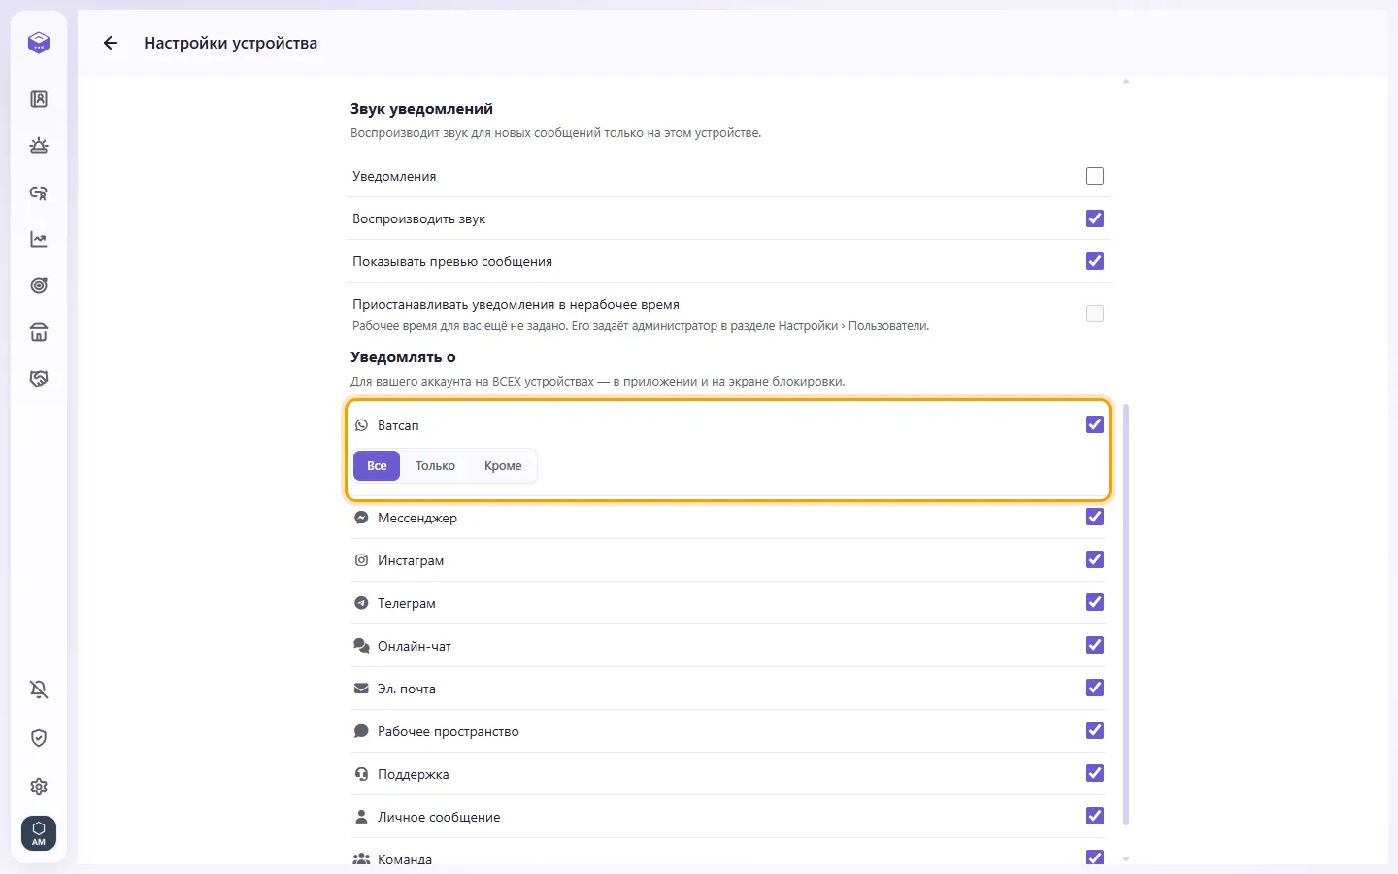Click the vertical scrollbar thumb
Viewport: 1398px width, 874px height.
pos(1126,615)
